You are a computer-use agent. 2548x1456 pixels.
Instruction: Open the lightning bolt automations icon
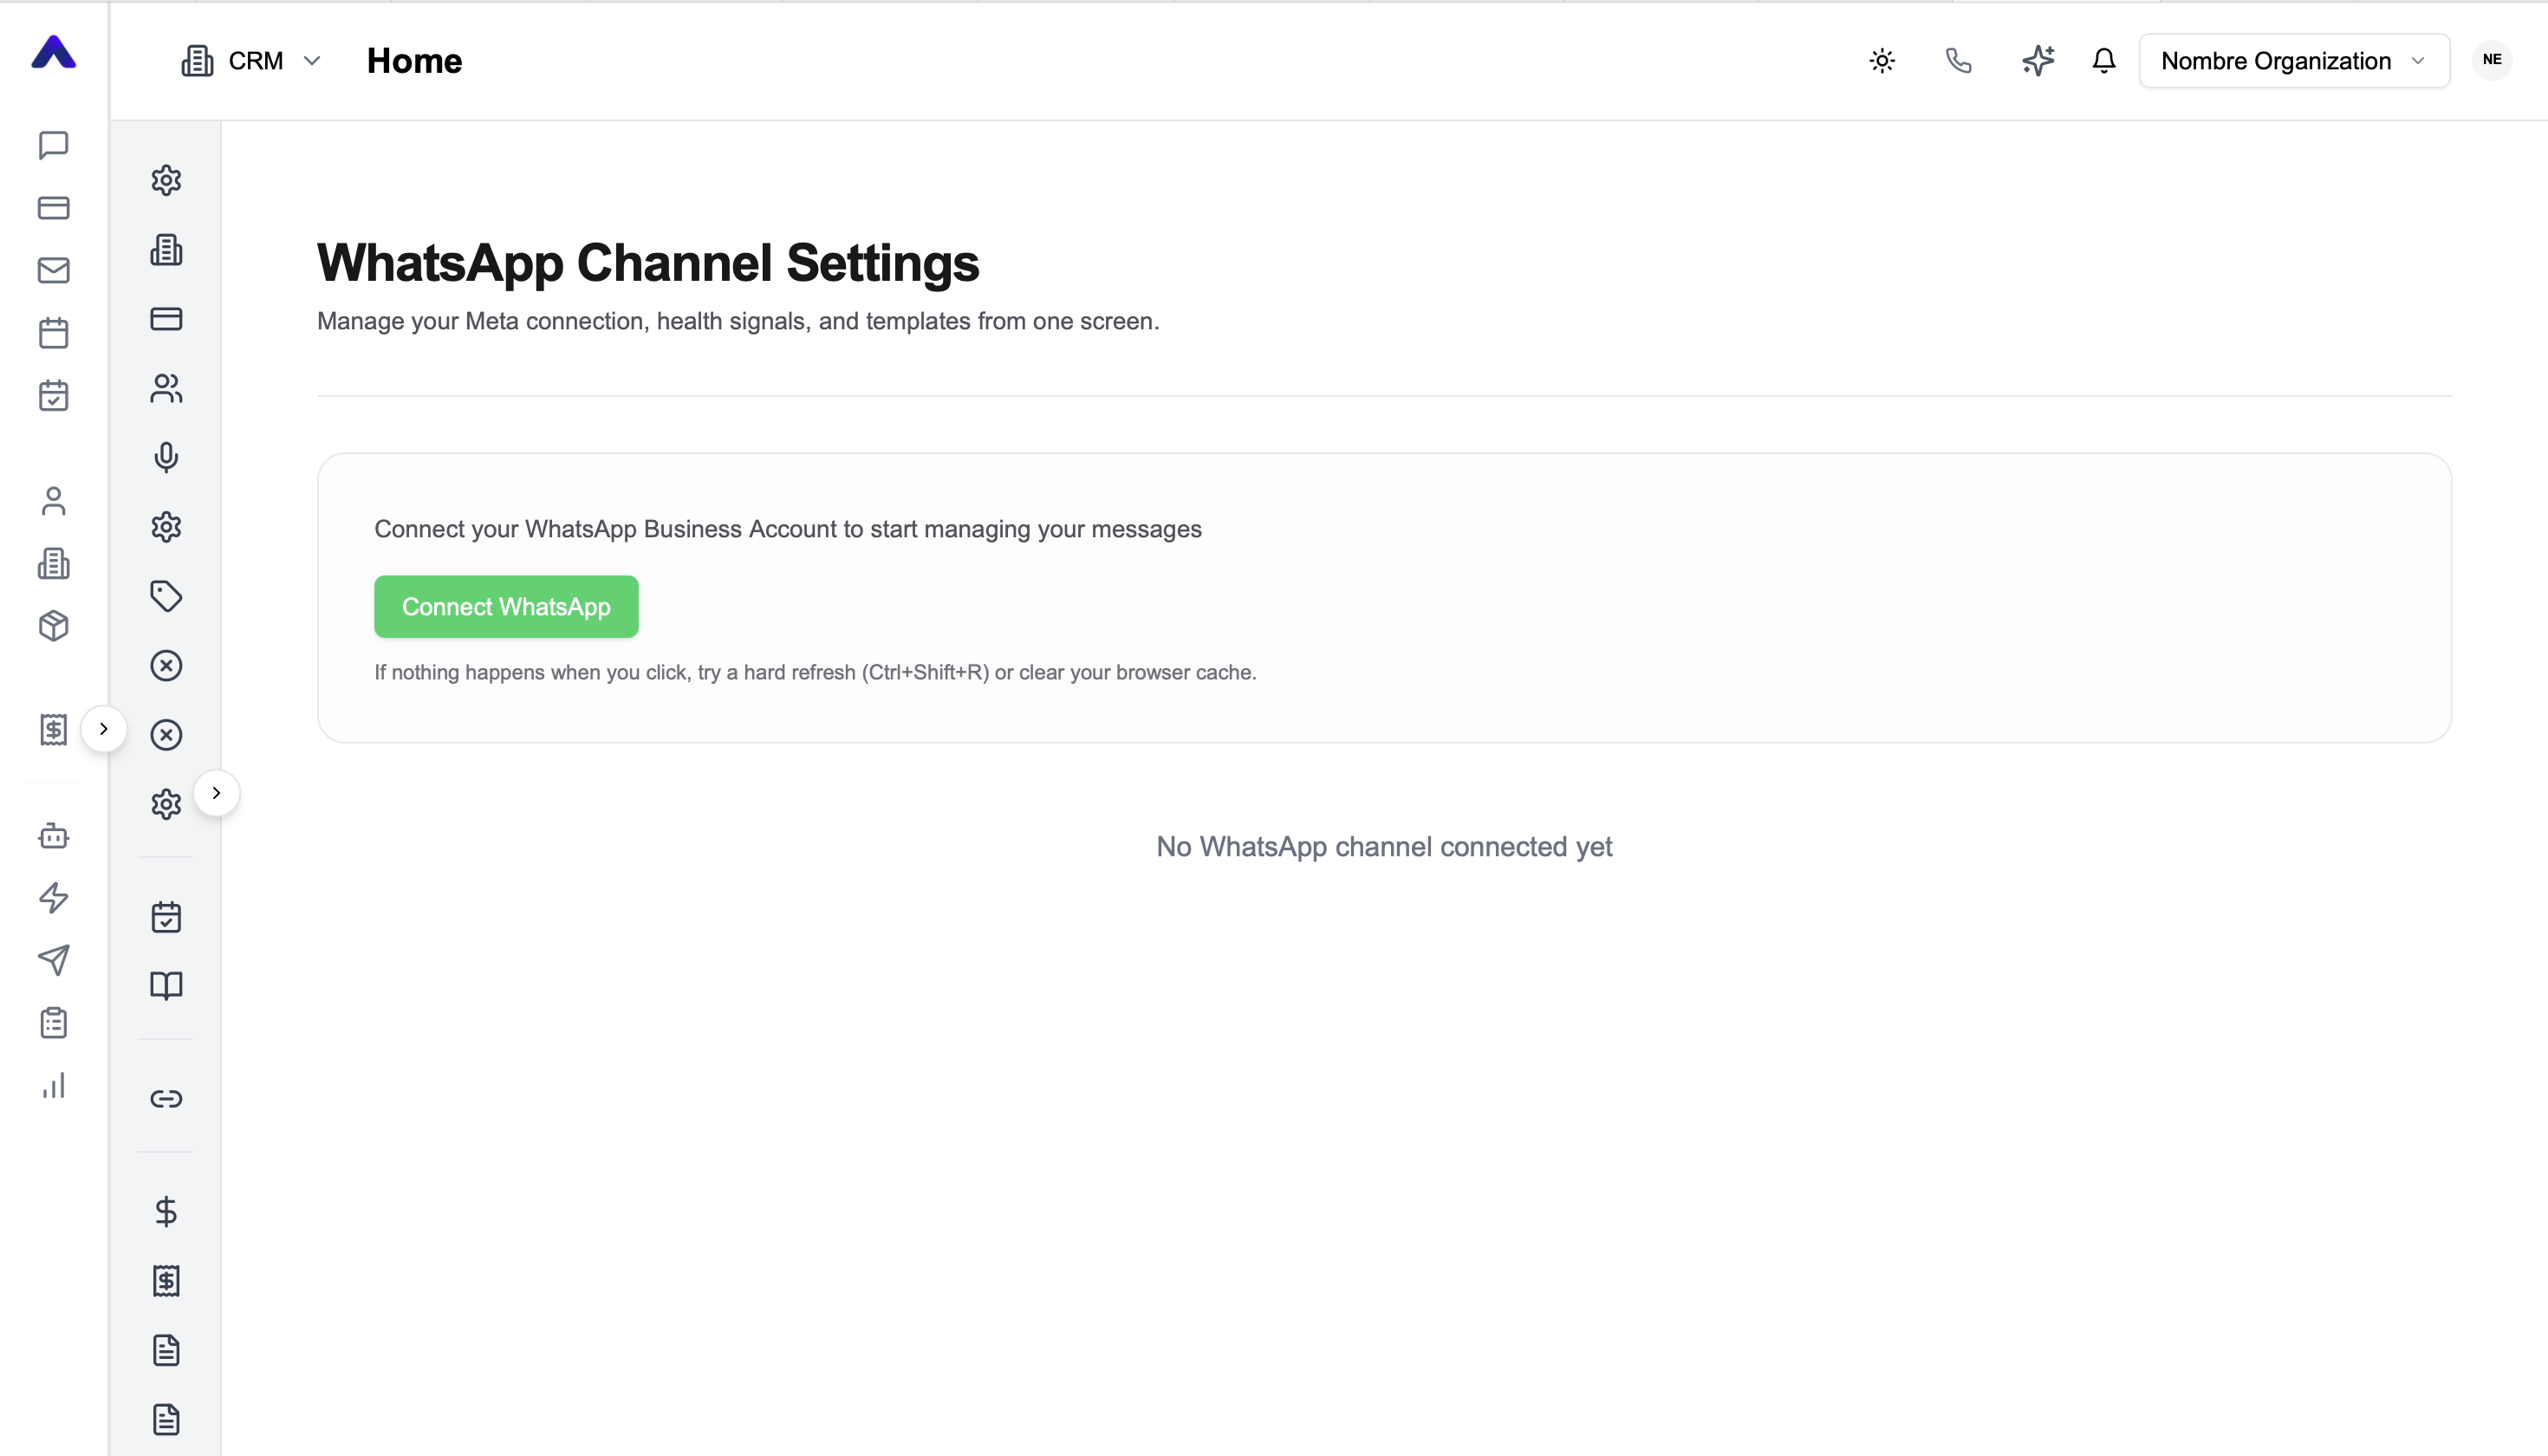(54, 898)
